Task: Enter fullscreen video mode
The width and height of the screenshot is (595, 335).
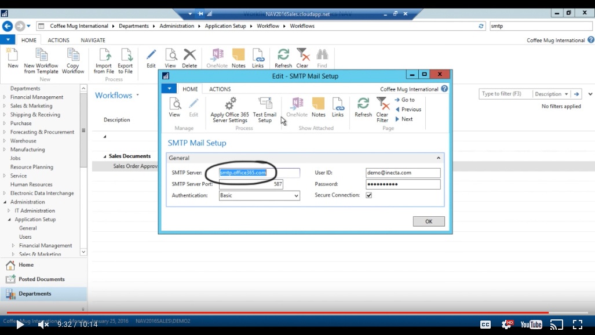Action: coord(578,325)
